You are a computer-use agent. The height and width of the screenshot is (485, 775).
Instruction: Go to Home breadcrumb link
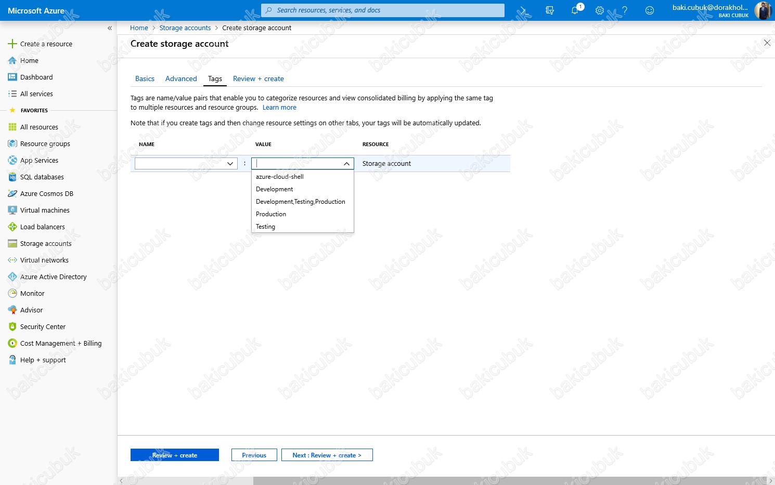tap(139, 28)
